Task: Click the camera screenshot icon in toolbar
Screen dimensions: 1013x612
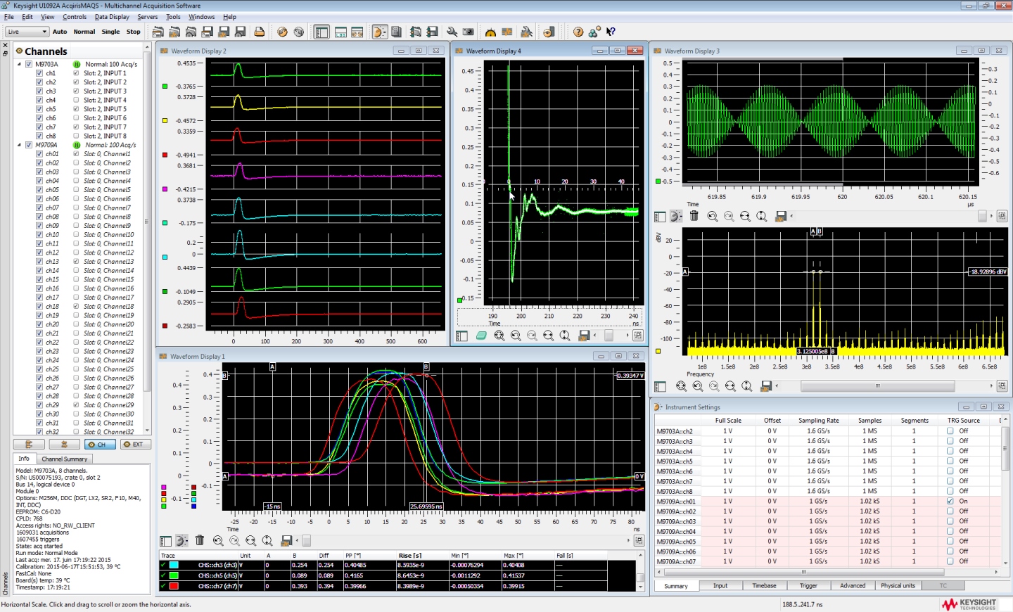Action: (469, 32)
